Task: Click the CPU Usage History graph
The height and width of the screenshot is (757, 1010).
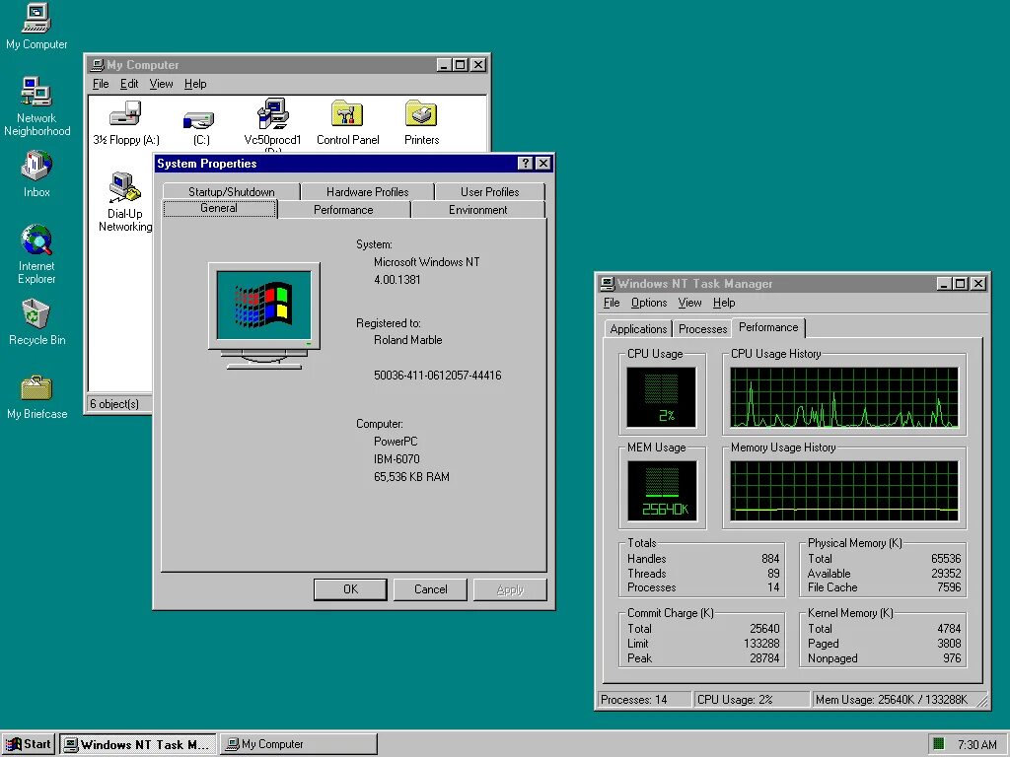Action: tap(844, 397)
